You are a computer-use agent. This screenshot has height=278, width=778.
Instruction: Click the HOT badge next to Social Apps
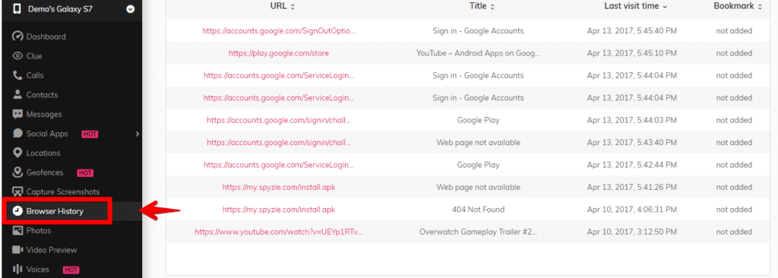90,134
